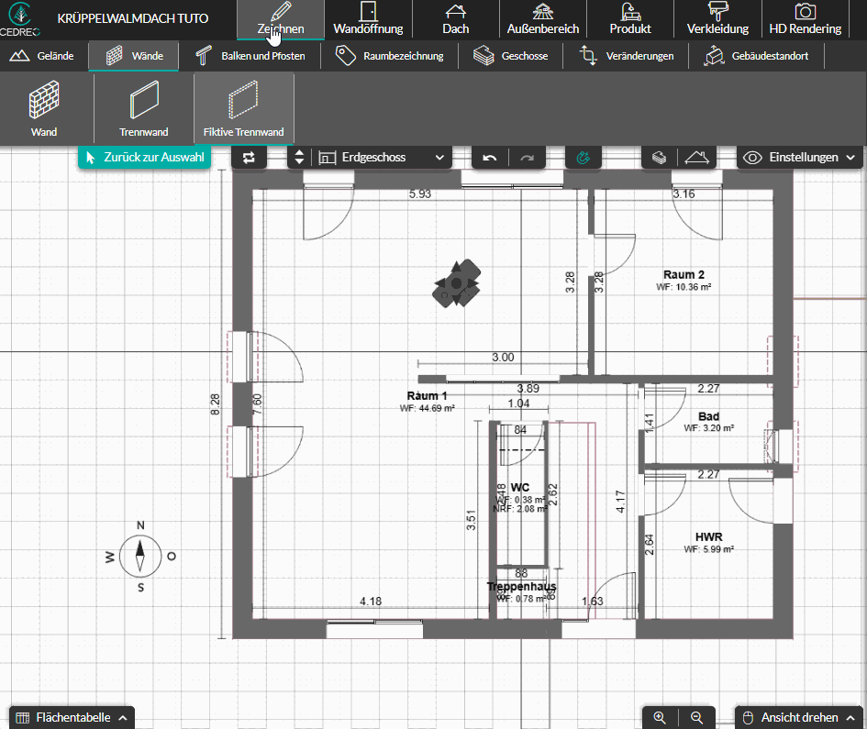Click the floor up/down stepper arrows
867x729 pixels.
299,158
